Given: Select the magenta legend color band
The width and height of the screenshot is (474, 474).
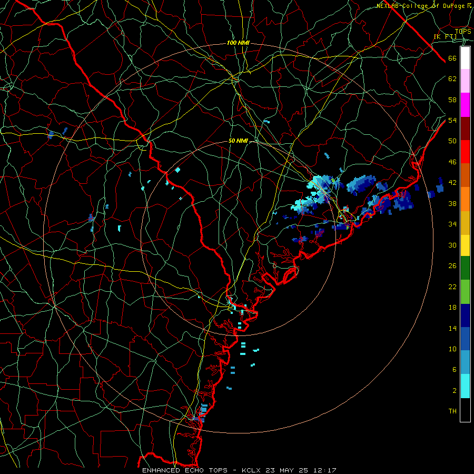Looking at the screenshot, I should click(x=465, y=105).
